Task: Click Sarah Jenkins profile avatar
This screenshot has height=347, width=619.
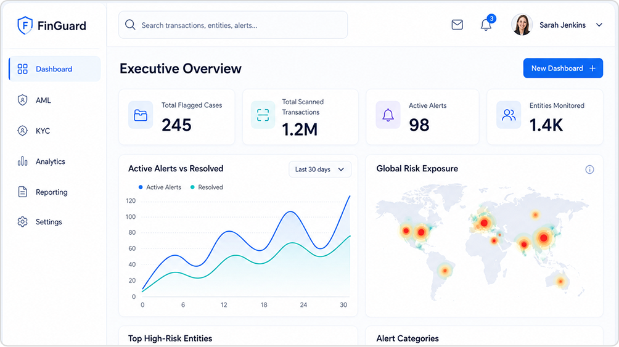Action: (x=522, y=25)
